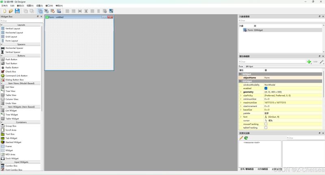
Task: Select the windowModality NonModal value
Action: pos(270,85)
